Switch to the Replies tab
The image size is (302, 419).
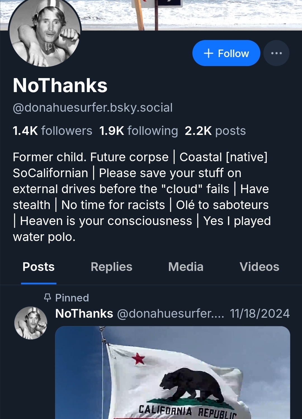point(111,267)
